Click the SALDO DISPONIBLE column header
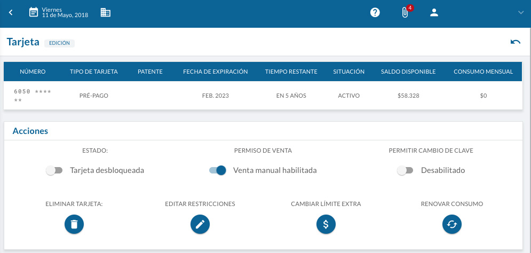This screenshot has width=531, height=253. coord(408,72)
